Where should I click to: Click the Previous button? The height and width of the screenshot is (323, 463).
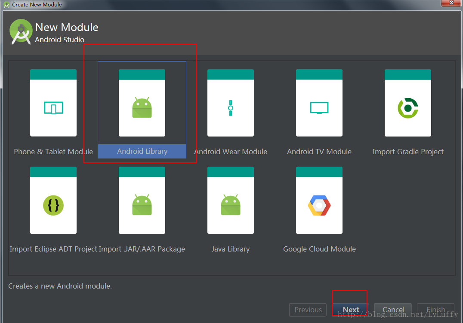click(x=308, y=310)
